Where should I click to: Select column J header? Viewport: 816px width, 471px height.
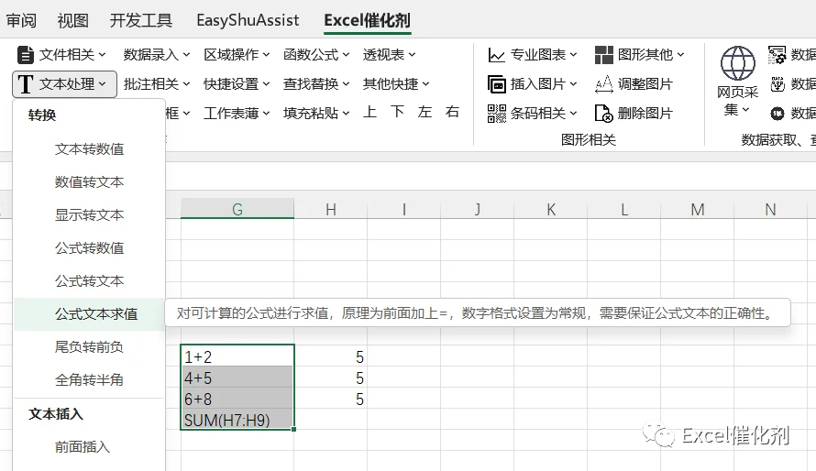click(x=477, y=209)
